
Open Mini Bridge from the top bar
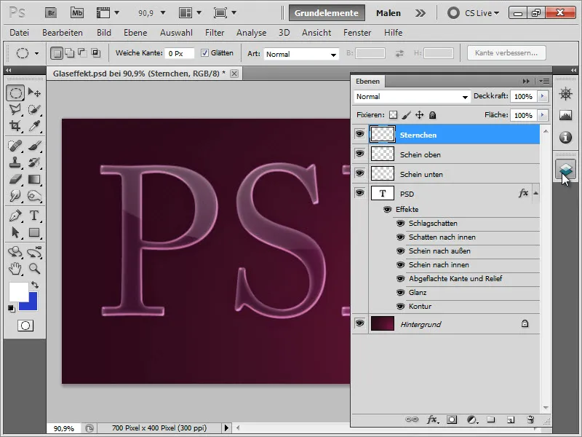click(x=77, y=13)
